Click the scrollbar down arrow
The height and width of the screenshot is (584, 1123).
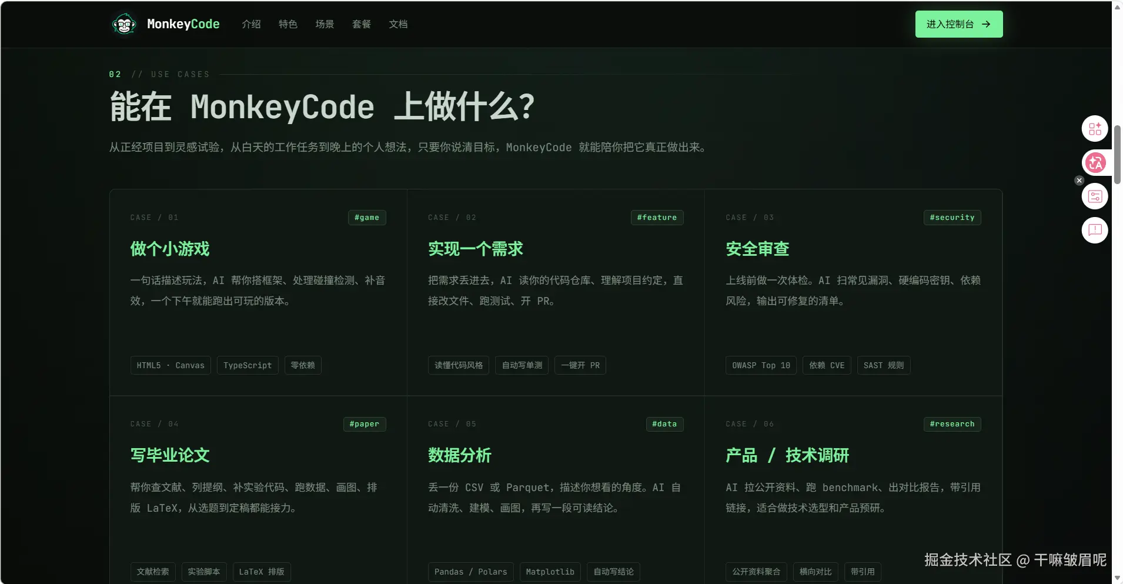(x=1117, y=578)
